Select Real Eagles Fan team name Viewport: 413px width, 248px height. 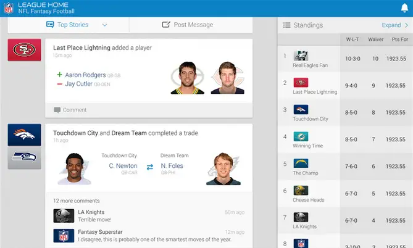point(311,65)
